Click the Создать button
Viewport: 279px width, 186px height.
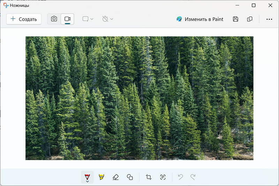click(24, 19)
